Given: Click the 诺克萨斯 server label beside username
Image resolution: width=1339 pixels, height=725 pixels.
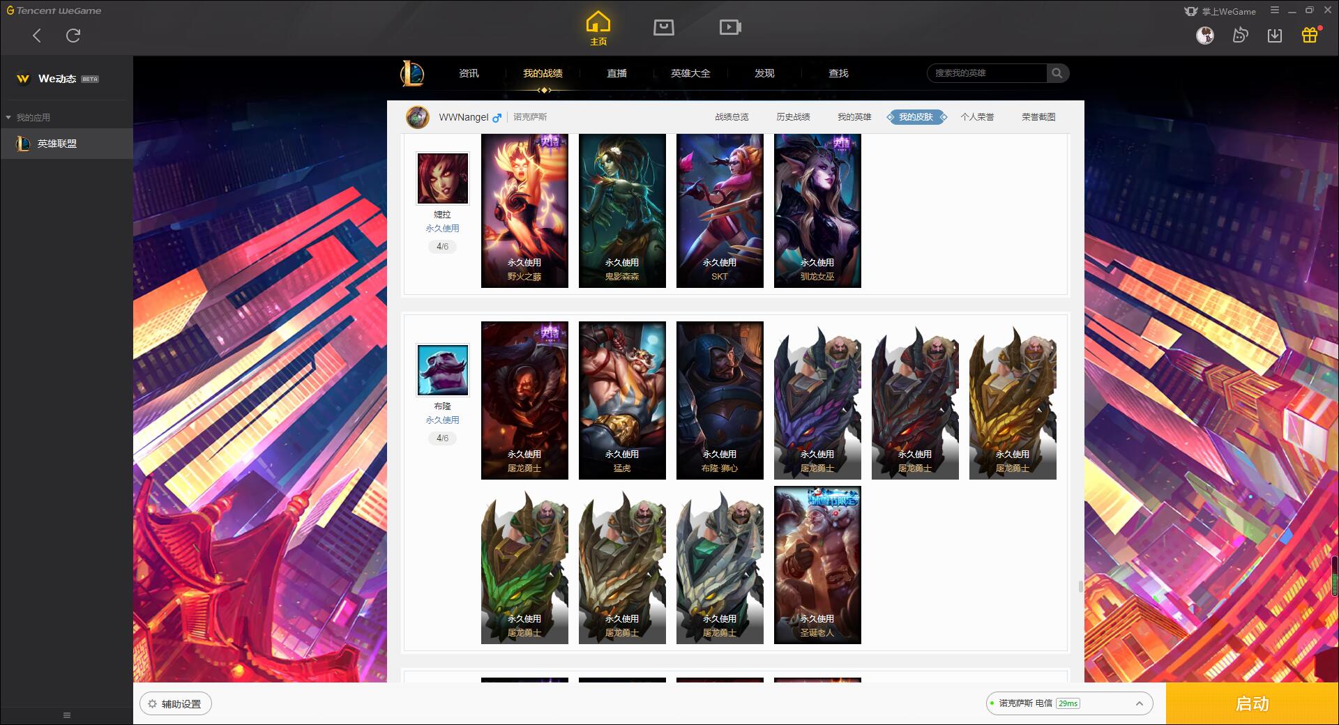Looking at the screenshot, I should pos(530,117).
